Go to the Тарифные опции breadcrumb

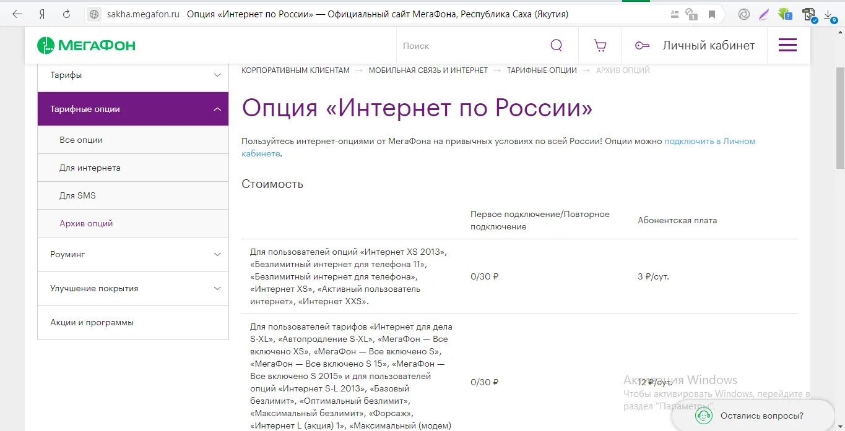(x=542, y=70)
